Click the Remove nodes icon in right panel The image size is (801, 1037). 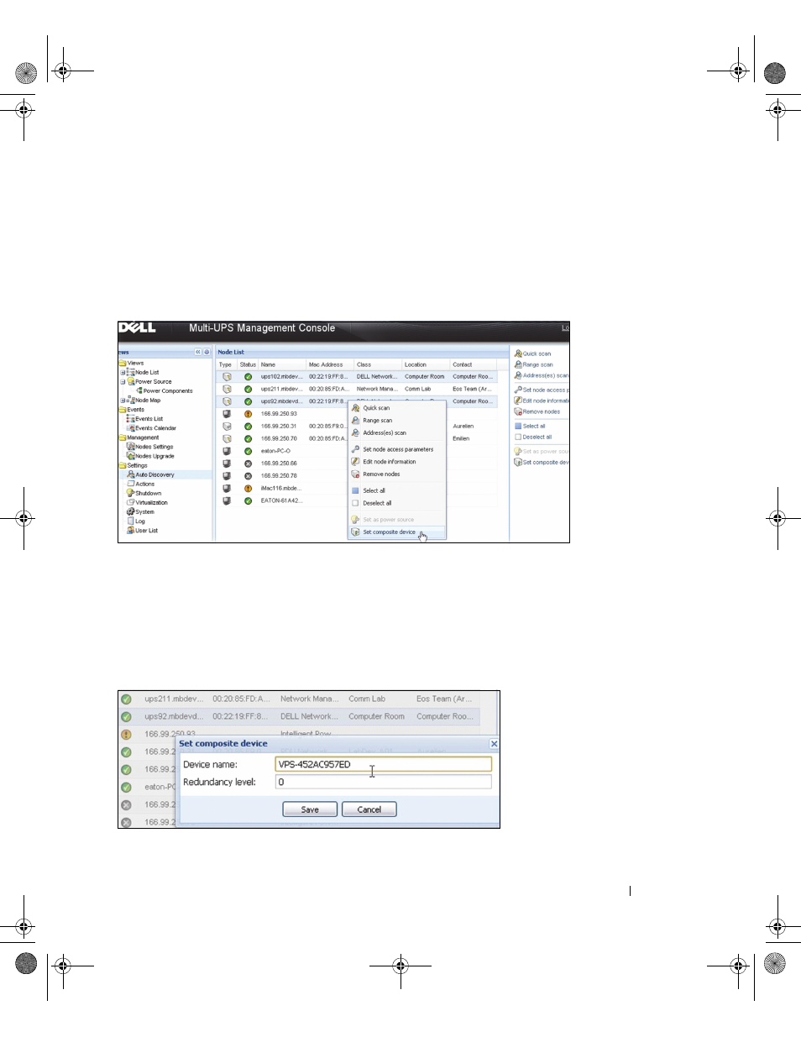pos(518,411)
